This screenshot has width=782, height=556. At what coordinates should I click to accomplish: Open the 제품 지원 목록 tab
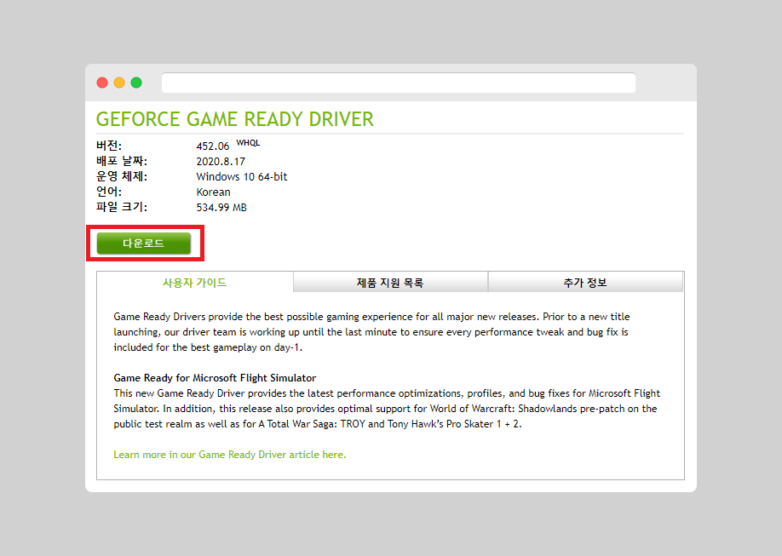point(390,283)
